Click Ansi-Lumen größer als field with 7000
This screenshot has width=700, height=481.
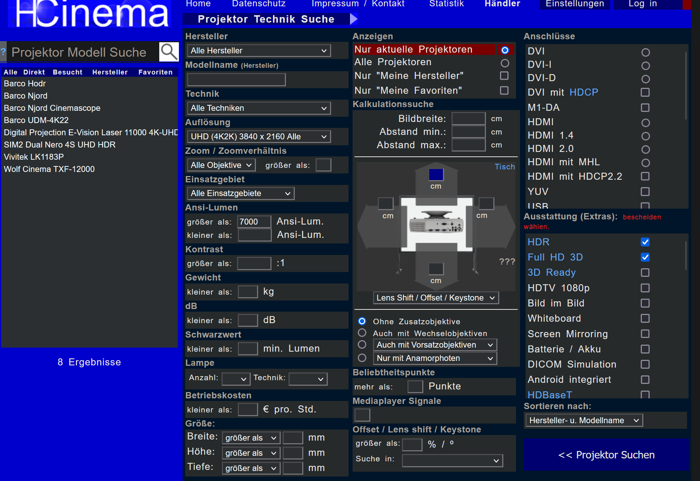(254, 222)
